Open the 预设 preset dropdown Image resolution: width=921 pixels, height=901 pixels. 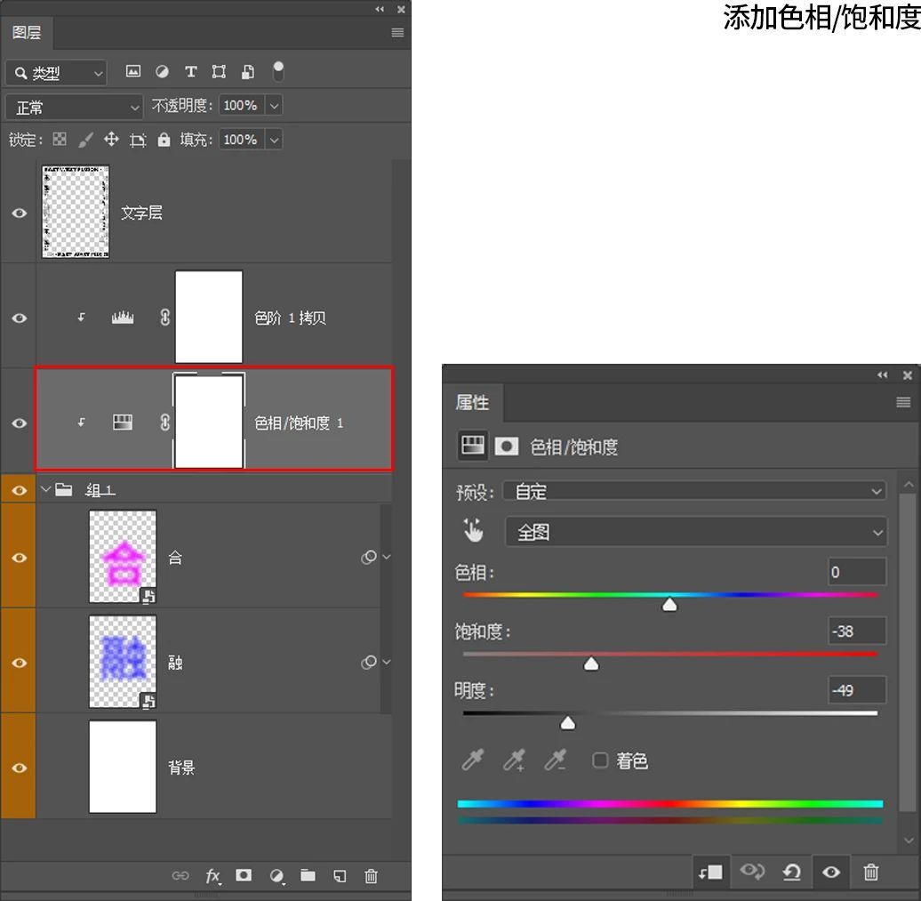pyautogui.click(x=694, y=492)
